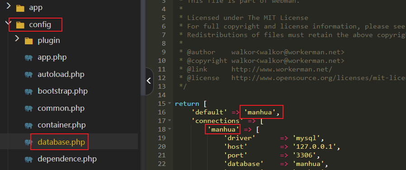Click the 'host' key text
The image size is (406, 170).
point(236,146)
